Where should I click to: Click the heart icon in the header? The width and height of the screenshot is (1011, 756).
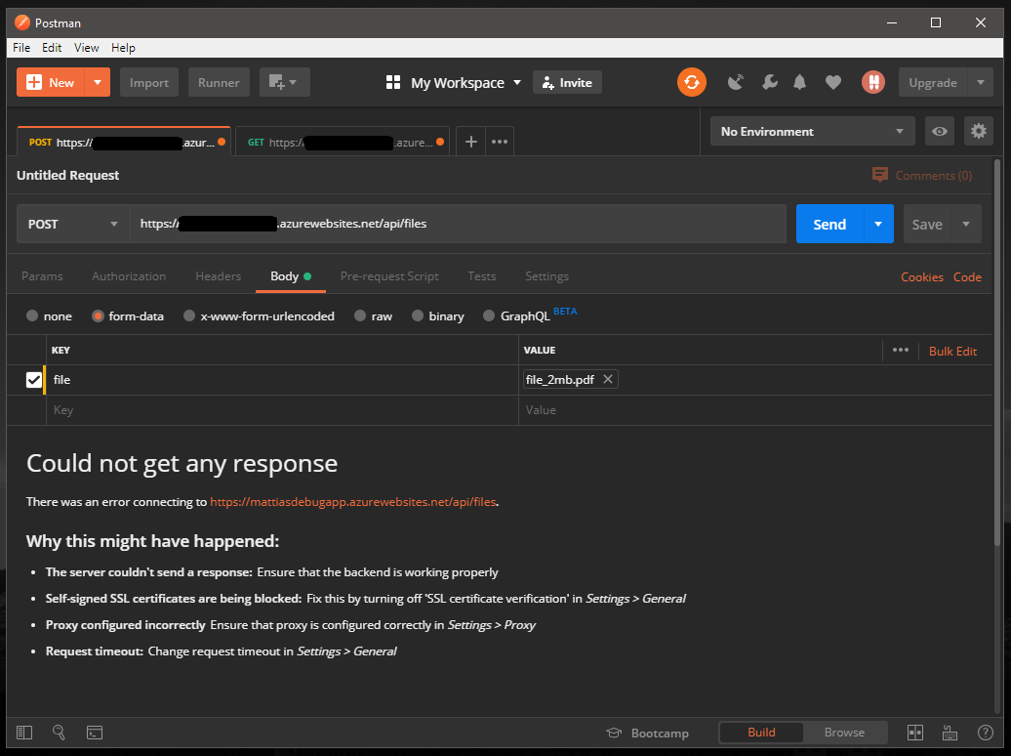point(833,83)
